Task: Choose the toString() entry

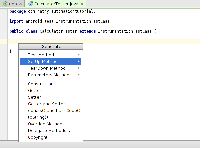Action: (38, 117)
